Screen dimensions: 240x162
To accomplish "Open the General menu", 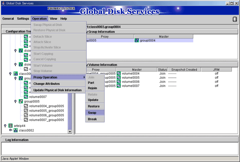I will pyautogui.click(x=8, y=19).
